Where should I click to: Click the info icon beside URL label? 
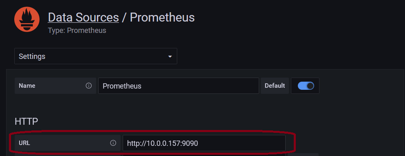point(113,143)
